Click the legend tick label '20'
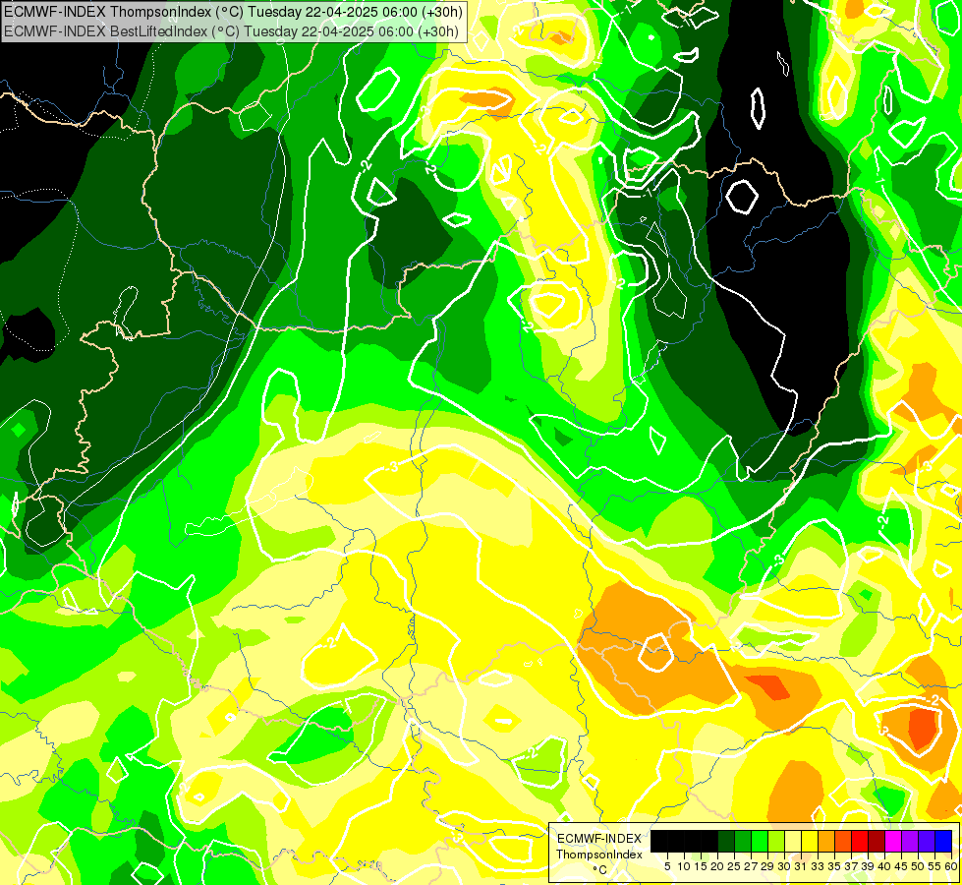Screen dimensions: 962x885 click(x=717, y=866)
